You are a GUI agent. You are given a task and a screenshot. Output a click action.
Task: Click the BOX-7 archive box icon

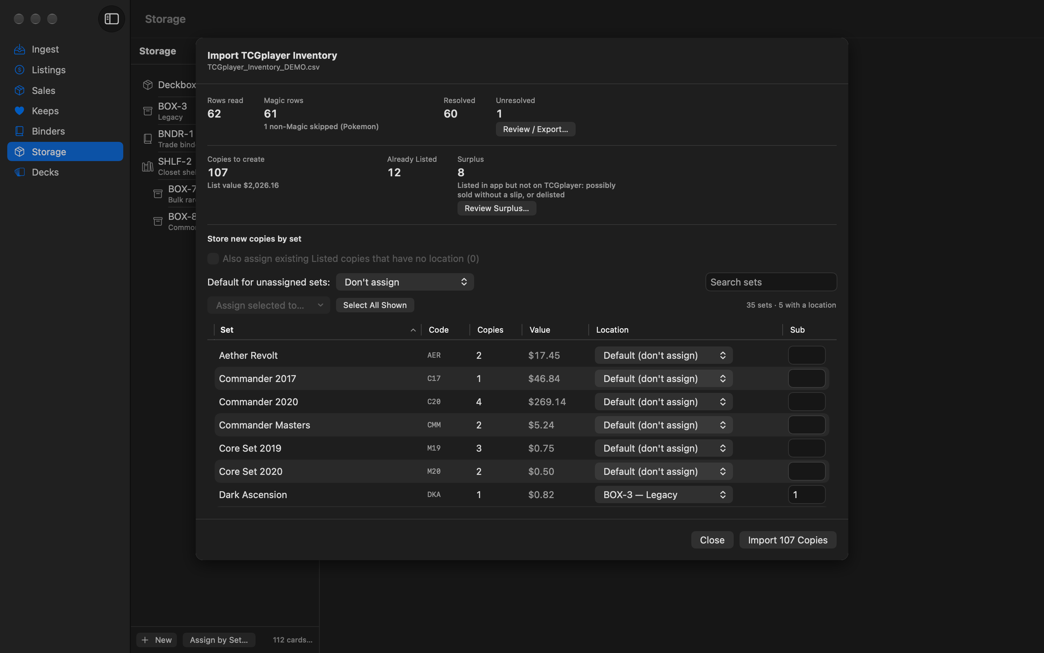pyautogui.click(x=158, y=194)
